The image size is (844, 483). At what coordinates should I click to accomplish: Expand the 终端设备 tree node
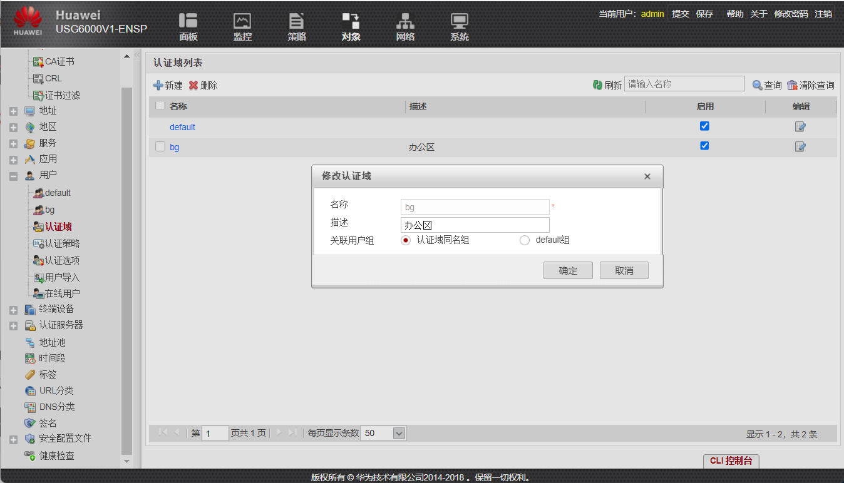click(13, 310)
